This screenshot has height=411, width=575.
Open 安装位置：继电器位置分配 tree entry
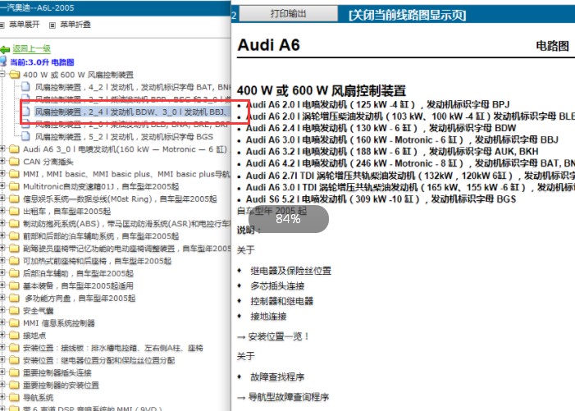pyautogui.click(x=98, y=360)
